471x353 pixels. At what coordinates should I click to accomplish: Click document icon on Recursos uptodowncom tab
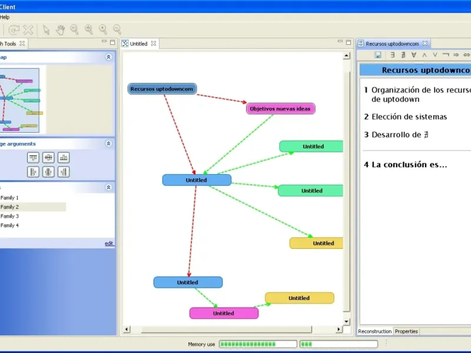coord(361,44)
